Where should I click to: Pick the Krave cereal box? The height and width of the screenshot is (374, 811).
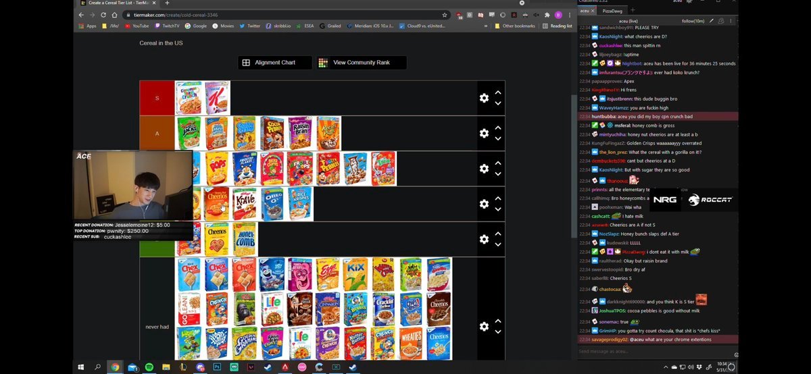pos(245,204)
